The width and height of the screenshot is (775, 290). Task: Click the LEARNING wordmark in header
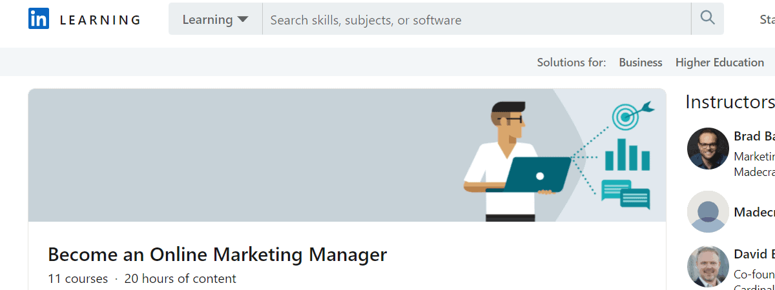click(x=100, y=20)
